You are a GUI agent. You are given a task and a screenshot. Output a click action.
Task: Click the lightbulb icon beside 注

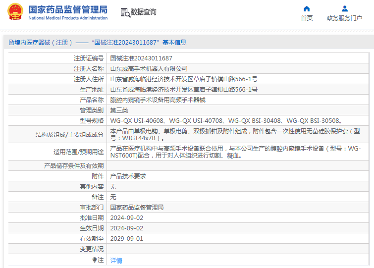(x=95, y=260)
